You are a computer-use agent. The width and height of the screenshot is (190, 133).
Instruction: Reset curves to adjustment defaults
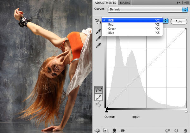pos(176,130)
